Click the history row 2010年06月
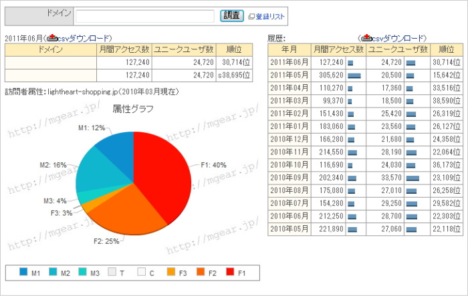This screenshot has height=296, width=468. pyautogui.click(x=365, y=216)
